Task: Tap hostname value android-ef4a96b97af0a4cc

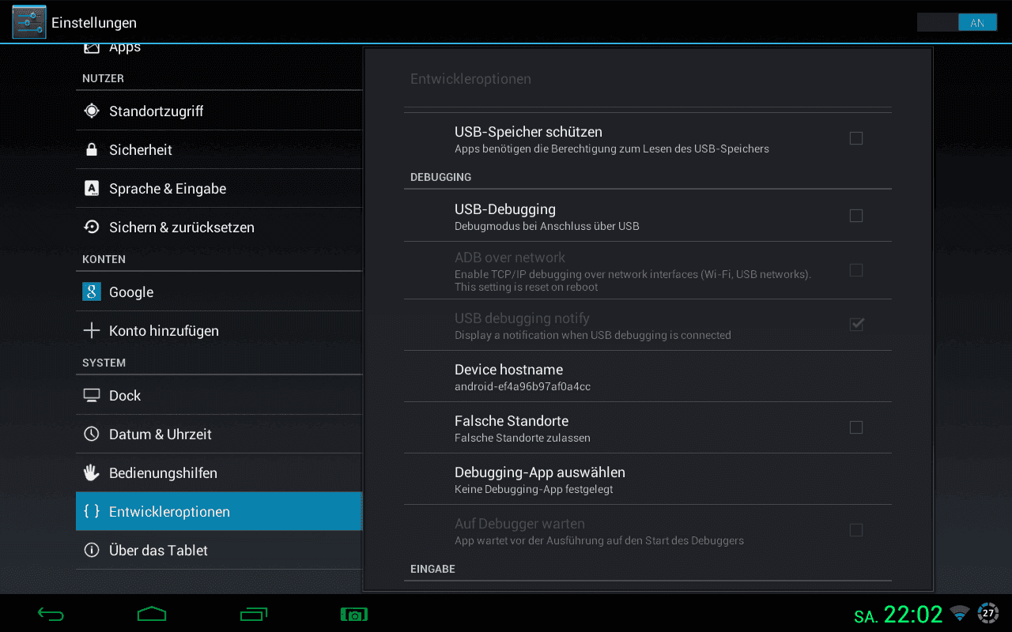Action: (523, 387)
